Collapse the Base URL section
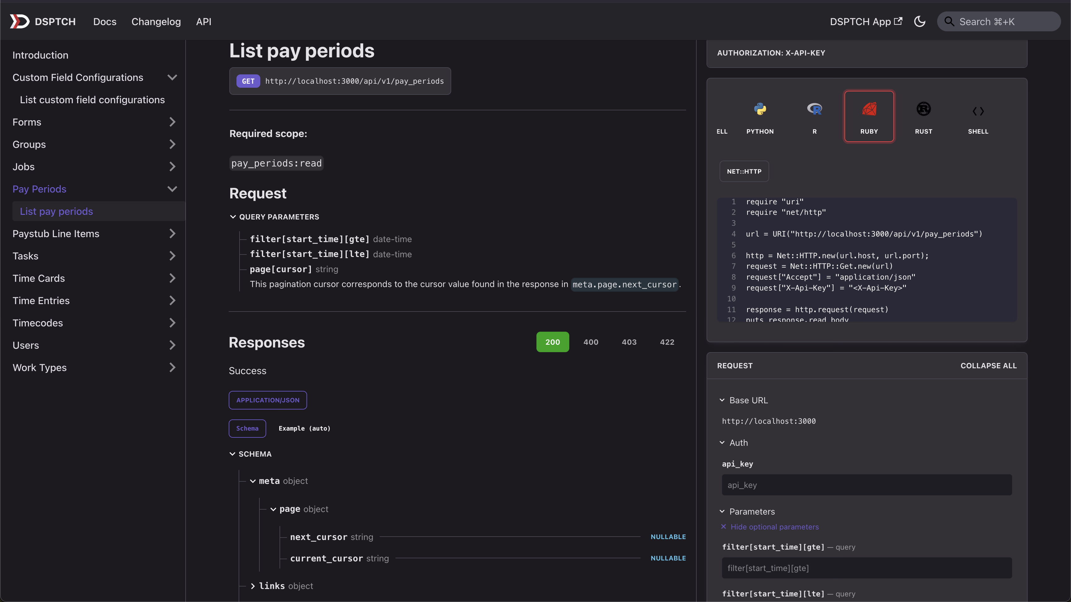Screen dimensions: 1071x602 pos(722,400)
